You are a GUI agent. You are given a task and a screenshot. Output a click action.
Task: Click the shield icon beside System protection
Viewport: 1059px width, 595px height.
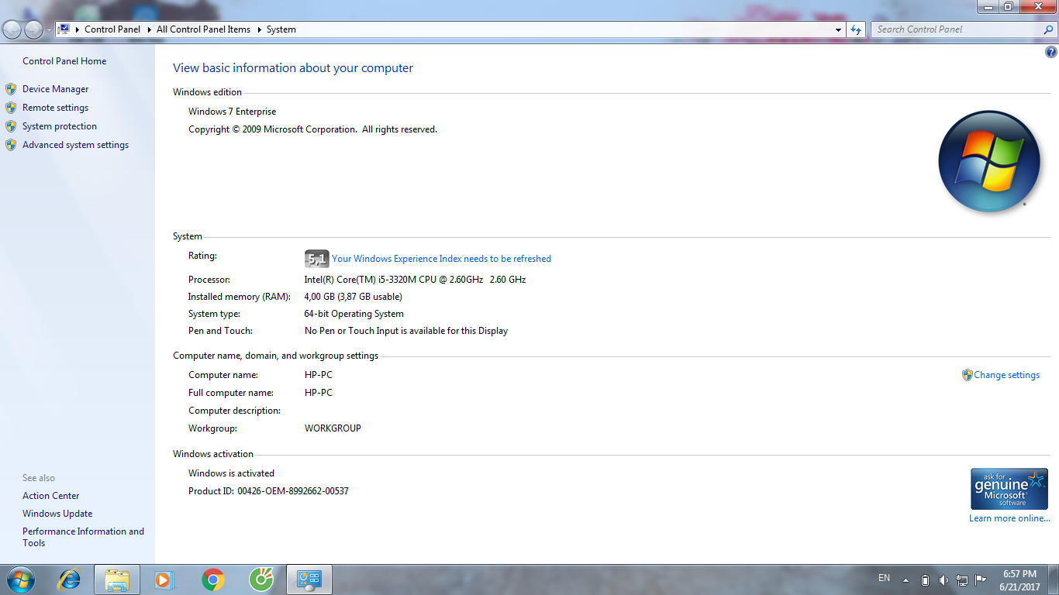11,126
